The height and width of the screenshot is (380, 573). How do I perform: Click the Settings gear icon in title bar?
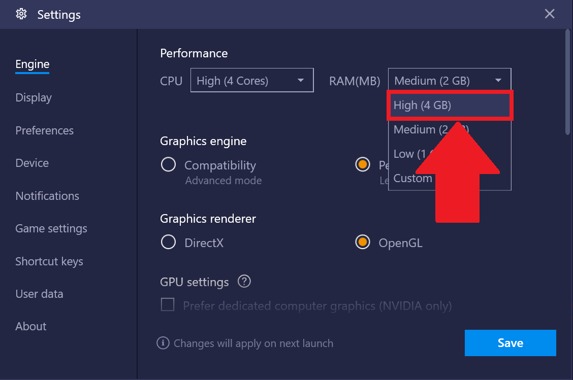tap(21, 14)
